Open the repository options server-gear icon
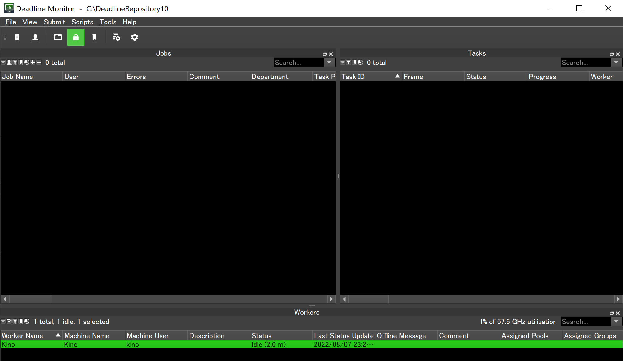 point(116,38)
